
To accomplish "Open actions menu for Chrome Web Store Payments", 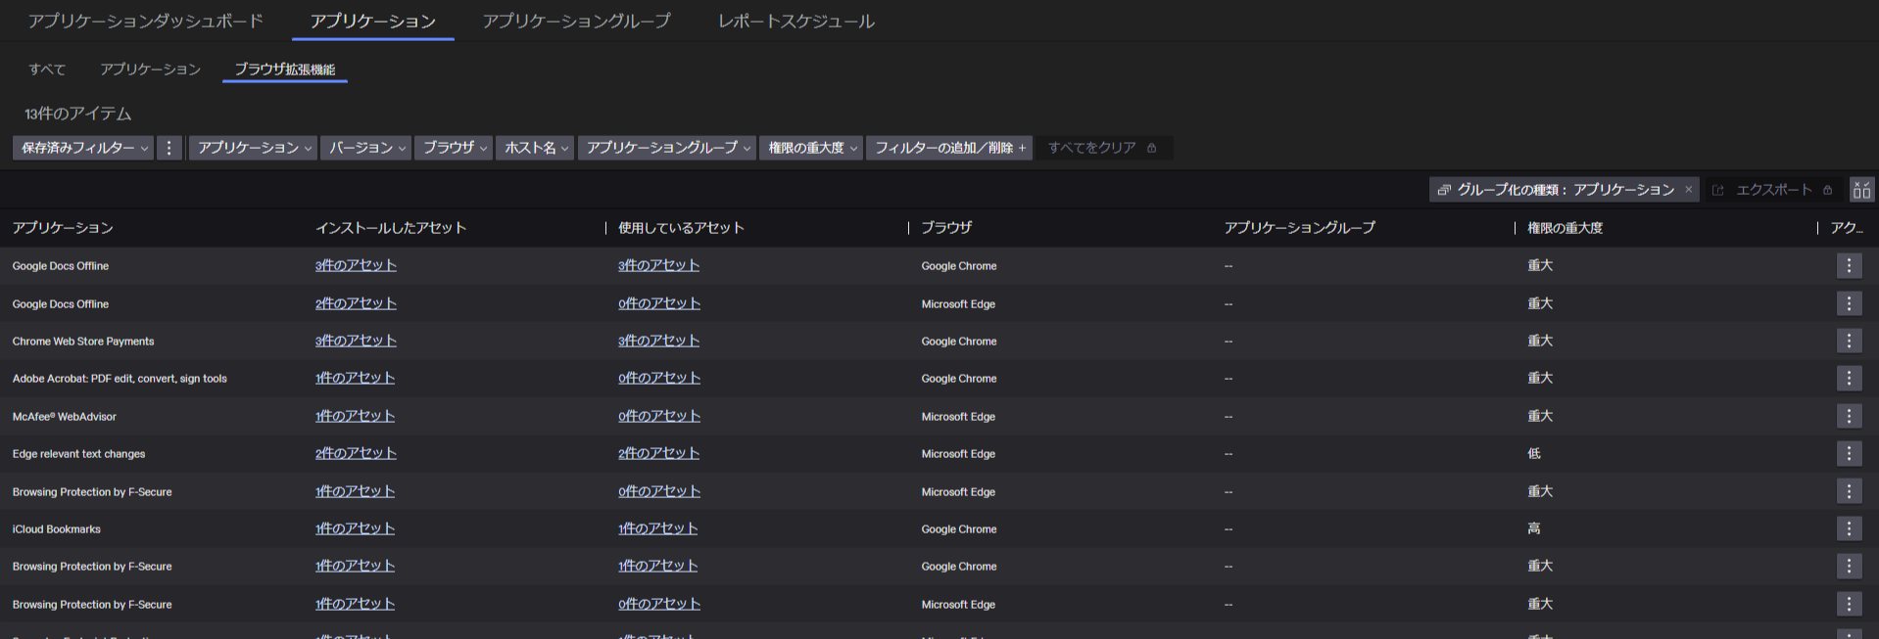I will click(x=1849, y=341).
